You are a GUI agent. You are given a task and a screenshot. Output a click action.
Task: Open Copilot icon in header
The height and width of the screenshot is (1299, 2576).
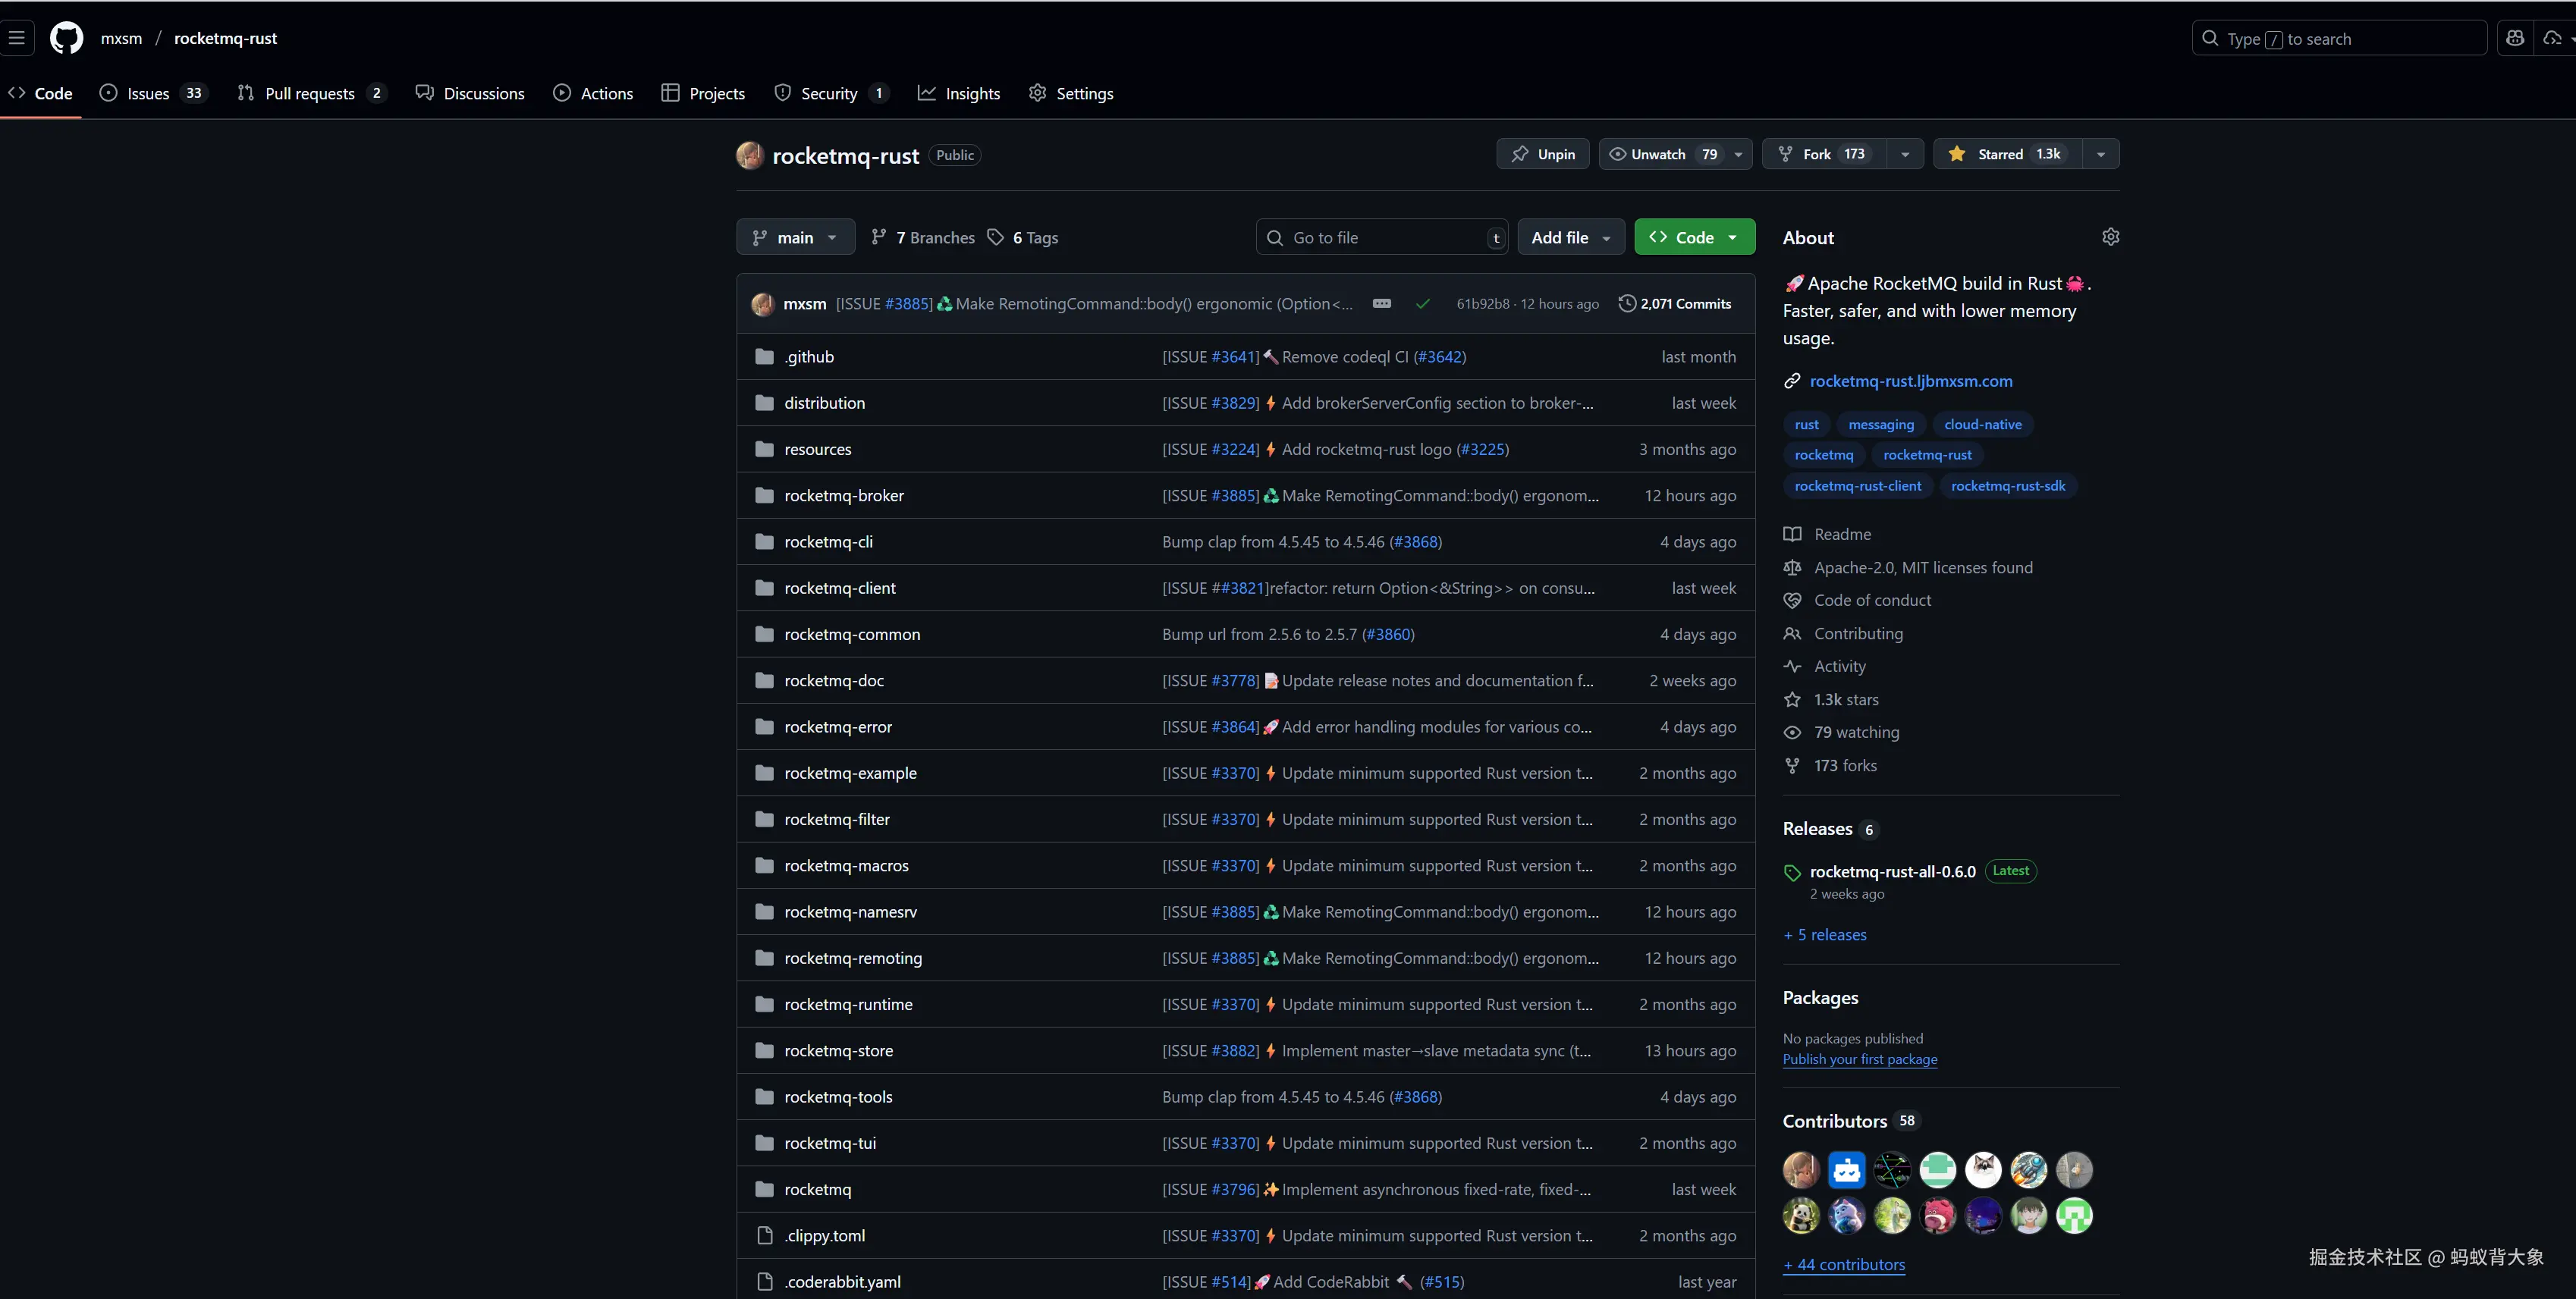(x=2515, y=38)
